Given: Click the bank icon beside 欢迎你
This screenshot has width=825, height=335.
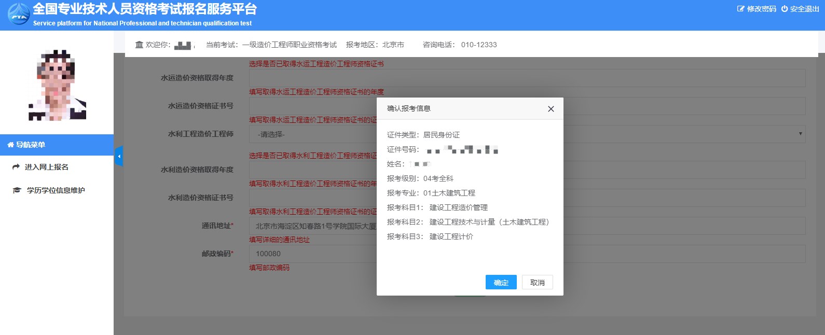Looking at the screenshot, I should [x=139, y=45].
